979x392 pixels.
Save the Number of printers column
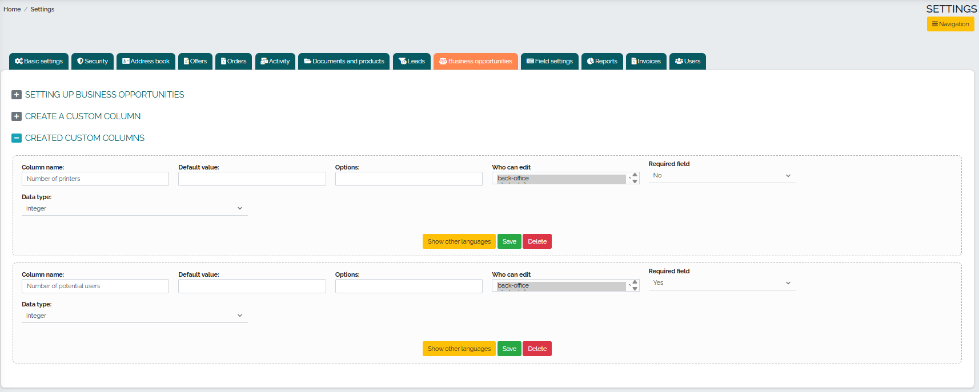(509, 241)
